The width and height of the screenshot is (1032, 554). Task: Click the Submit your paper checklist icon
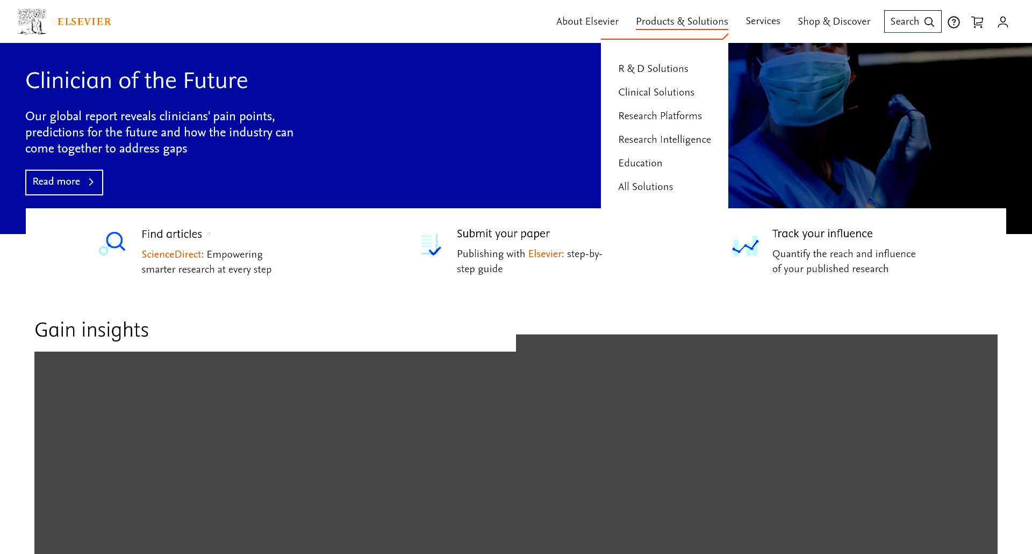point(431,245)
